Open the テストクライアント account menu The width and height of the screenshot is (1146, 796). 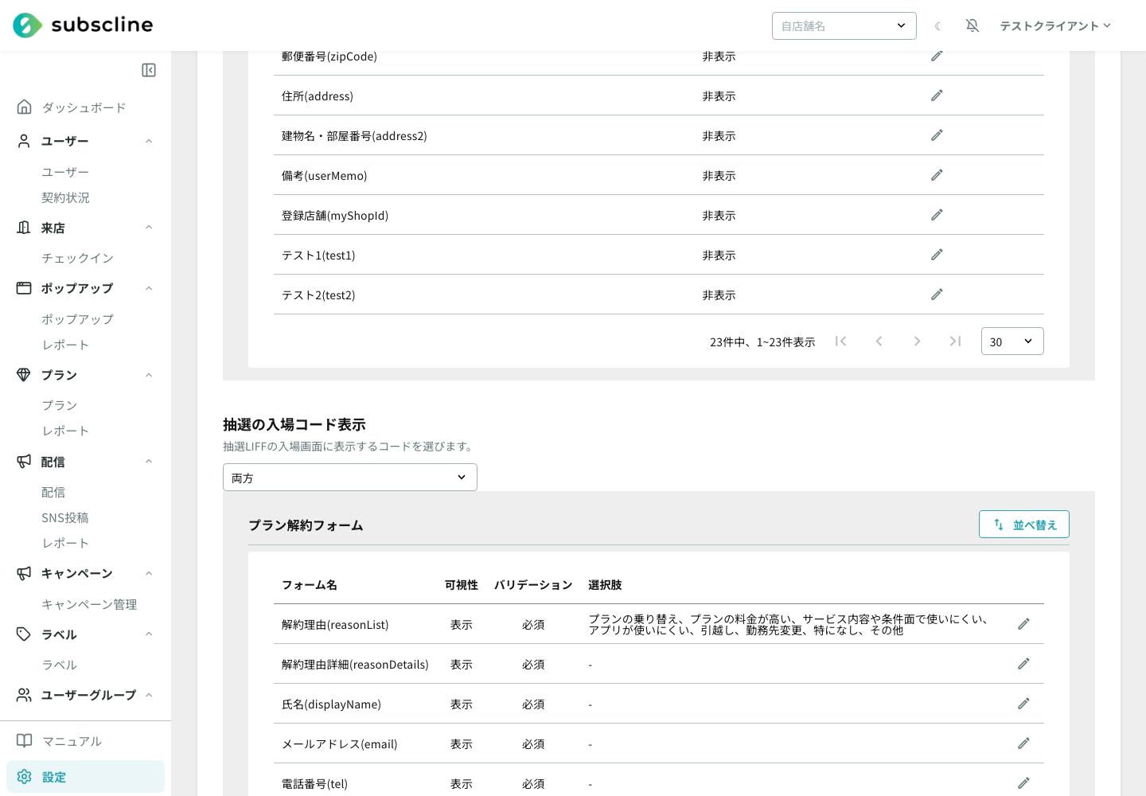coord(1055,26)
